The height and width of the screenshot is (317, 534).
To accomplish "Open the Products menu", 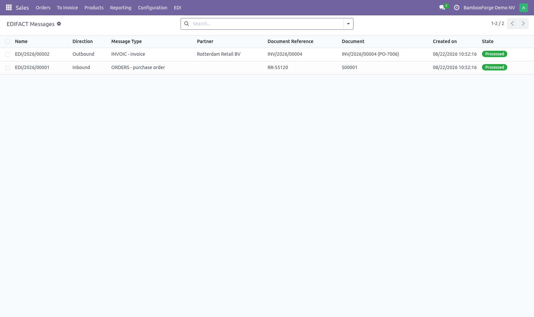I will click(x=94, y=8).
